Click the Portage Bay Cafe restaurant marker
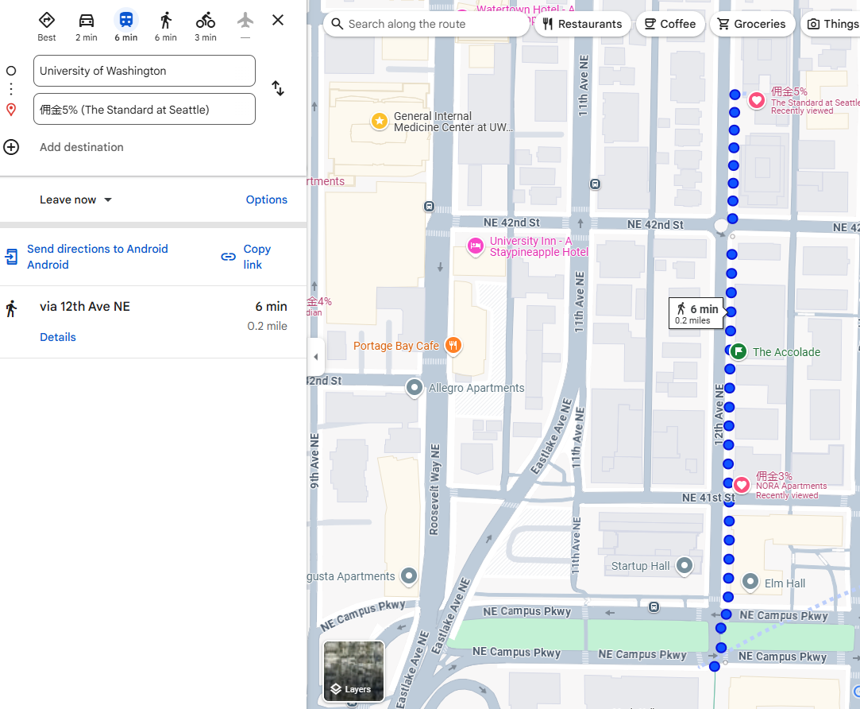Viewport: 860px width, 709px height. tap(453, 345)
